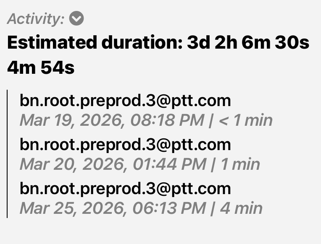Click the Mar 19, 2026 date
321x244 pixels.
tap(72, 121)
